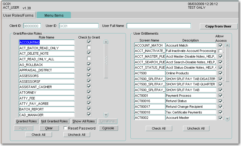Select the ACCOUNTING role name field
Viewport: 241px width, 146px height.
coord(47,42)
